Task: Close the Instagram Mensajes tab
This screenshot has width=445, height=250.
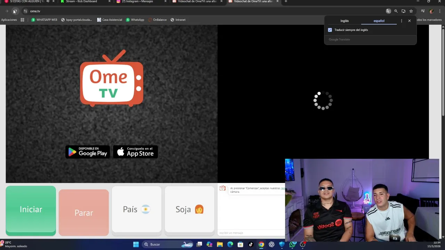Action: coord(165,1)
